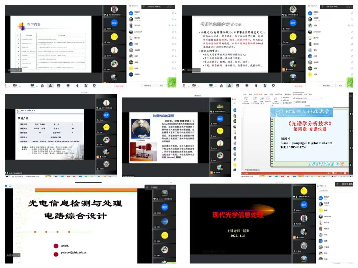Viewport: 358px width, 268px height.
Task: Click red end-meeting button in 多源信息融合定义 meeting
Action: tap(298, 86)
